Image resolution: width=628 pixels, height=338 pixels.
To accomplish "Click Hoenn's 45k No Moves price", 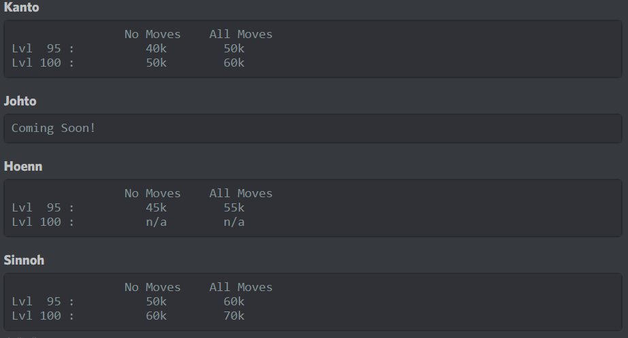I will click(156, 207).
